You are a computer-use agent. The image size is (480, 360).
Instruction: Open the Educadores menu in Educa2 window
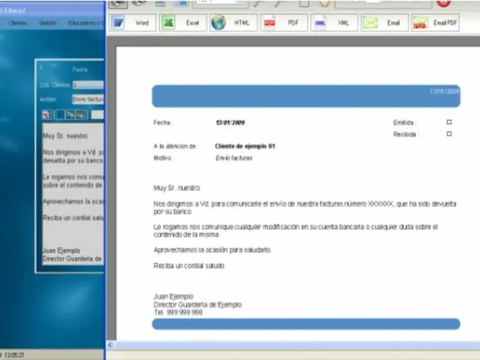click(x=86, y=23)
